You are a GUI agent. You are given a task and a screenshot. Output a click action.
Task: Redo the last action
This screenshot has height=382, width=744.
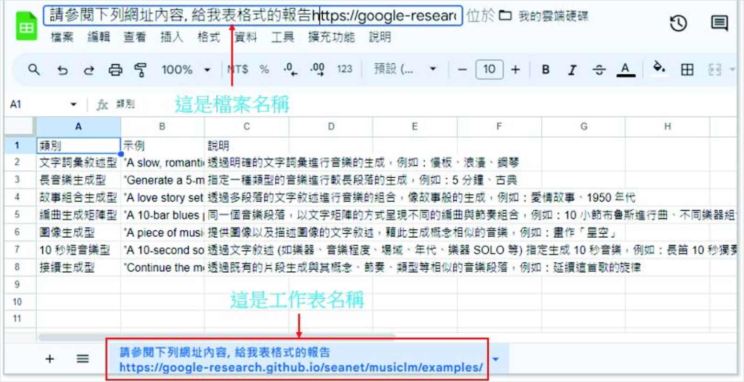[x=89, y=70]
